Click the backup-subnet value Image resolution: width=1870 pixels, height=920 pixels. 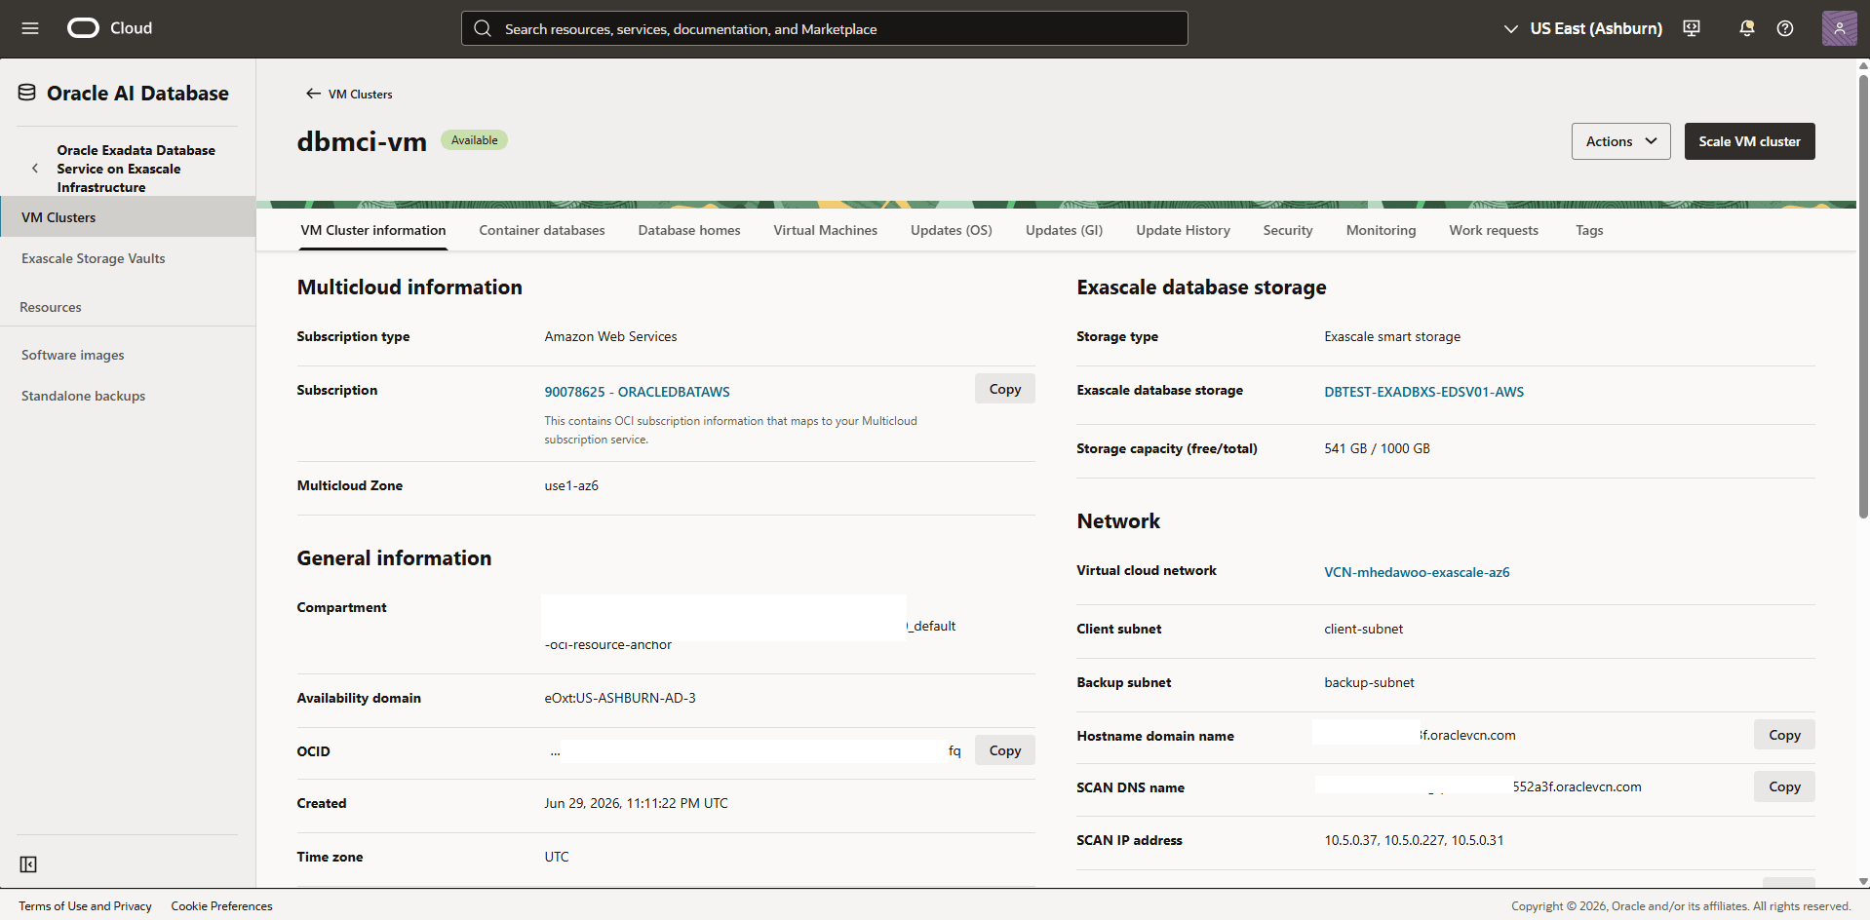coord(1369,682)
